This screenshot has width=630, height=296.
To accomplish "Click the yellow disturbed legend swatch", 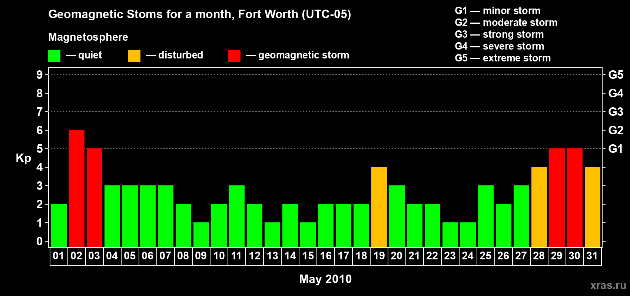I will coord(134,56).
